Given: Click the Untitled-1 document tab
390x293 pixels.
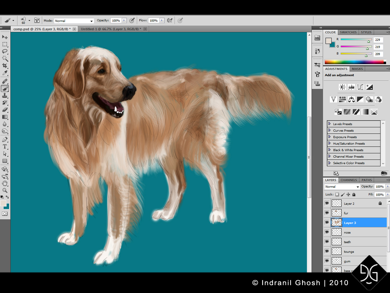Looking at the screenshot, I should pyautogui.click(x=110, y=29).
